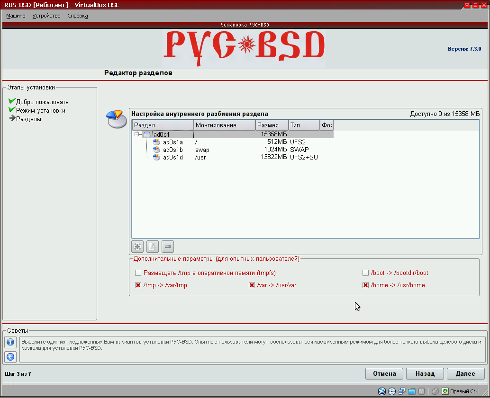
Task: Click the Раздел column header
Action: 163,125
